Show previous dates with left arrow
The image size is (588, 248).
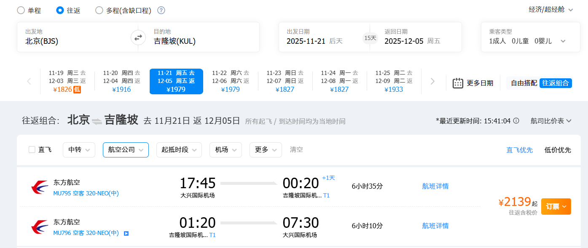coord(29,81)
